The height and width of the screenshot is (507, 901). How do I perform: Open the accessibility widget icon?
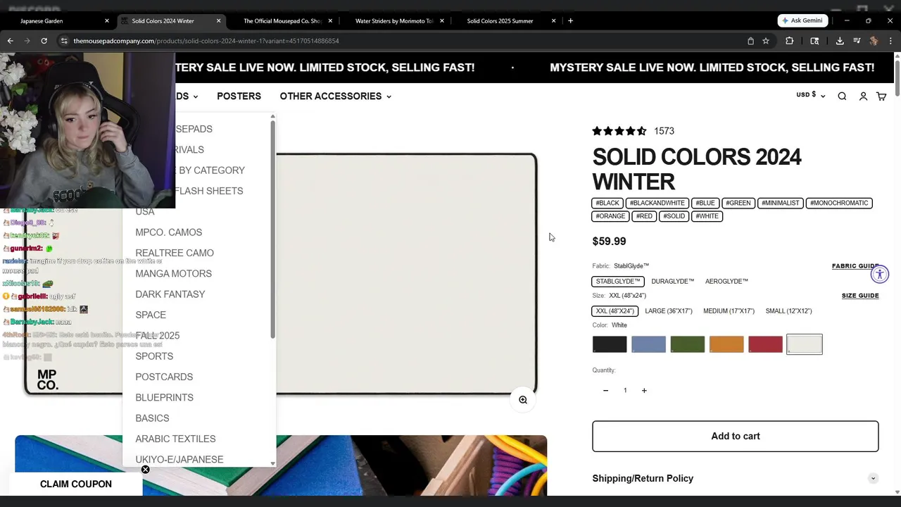[x=880, y=275]
